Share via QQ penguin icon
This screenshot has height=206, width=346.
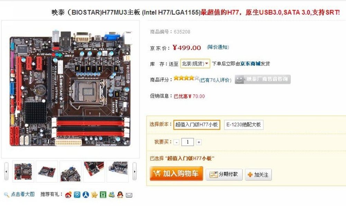coord(120,195)
